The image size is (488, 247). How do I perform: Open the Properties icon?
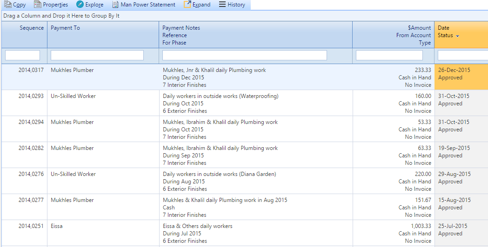pyautogui.click(x=37, y=4)
